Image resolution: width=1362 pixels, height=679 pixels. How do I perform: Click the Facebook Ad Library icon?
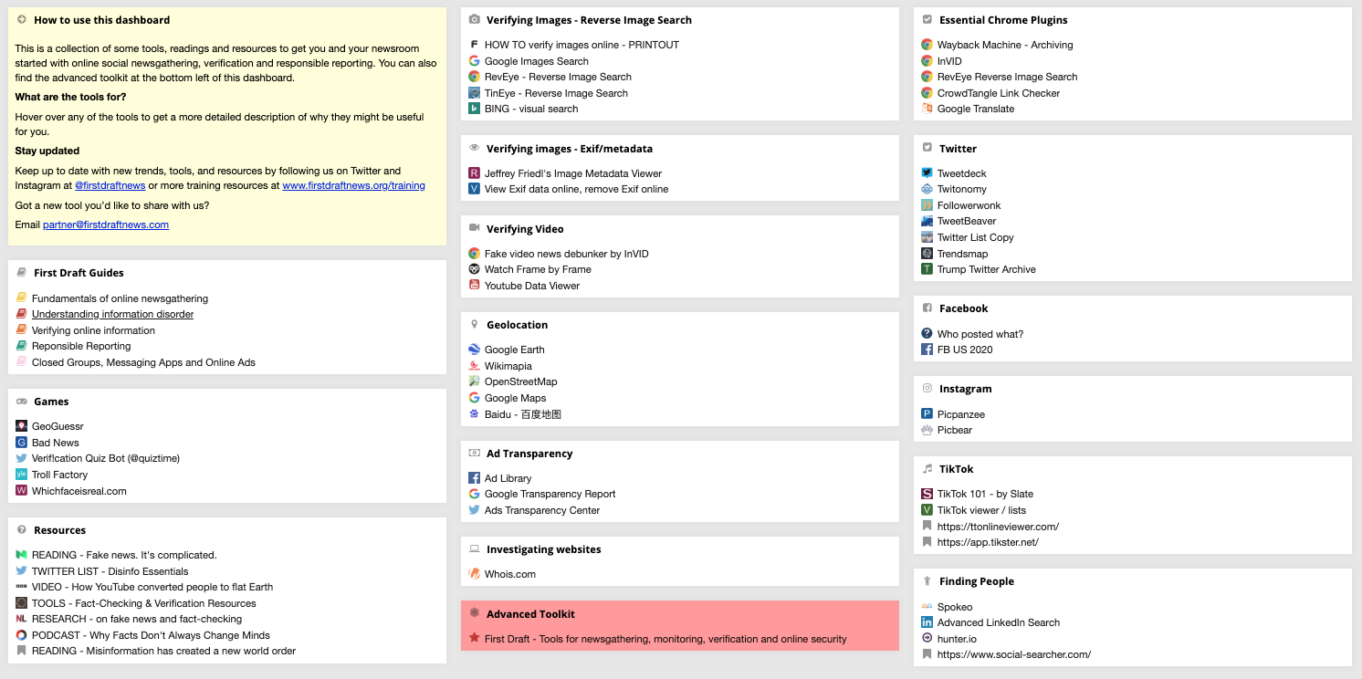pos(474,478)
